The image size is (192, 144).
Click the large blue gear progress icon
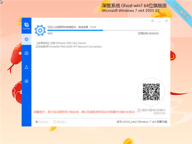click(40, 30)
